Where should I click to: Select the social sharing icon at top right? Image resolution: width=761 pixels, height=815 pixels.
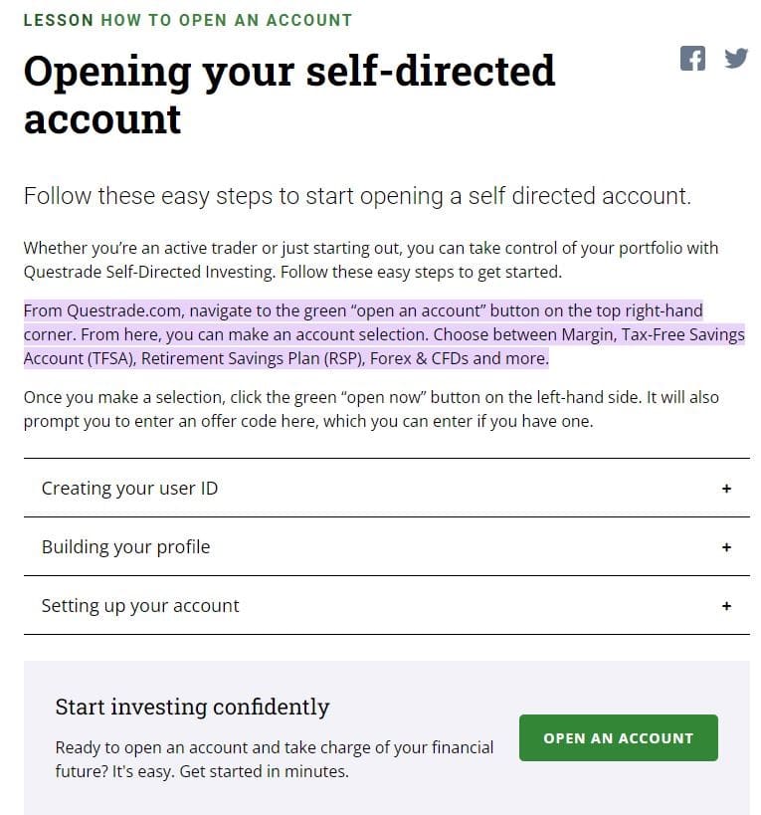coord(692,58)
